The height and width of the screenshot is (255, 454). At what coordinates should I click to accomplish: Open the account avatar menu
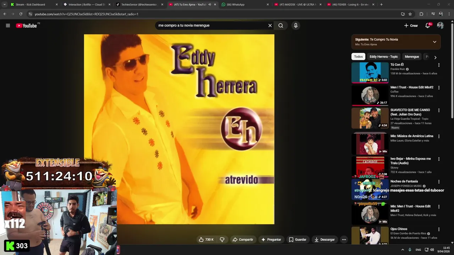(441, 25)
